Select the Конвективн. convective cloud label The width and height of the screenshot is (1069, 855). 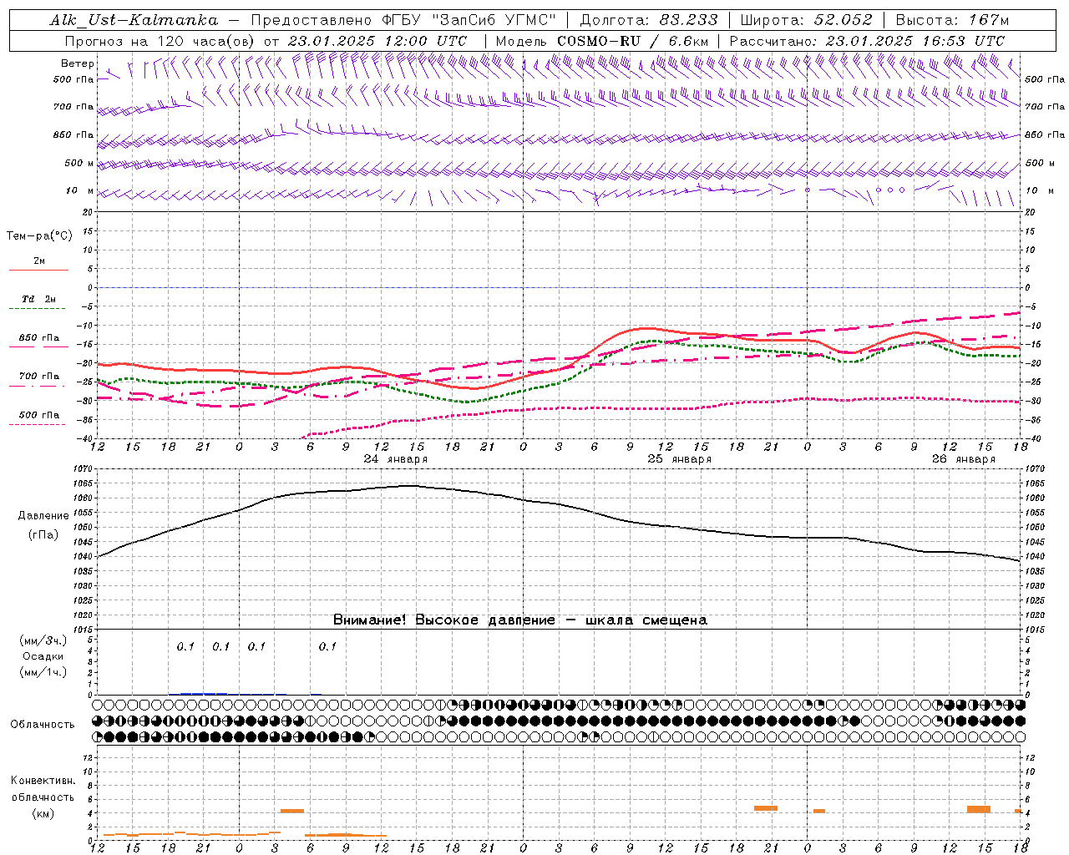[x=43, y=781]
